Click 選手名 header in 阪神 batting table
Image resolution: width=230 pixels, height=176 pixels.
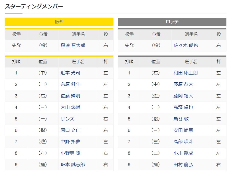point(78,61)
